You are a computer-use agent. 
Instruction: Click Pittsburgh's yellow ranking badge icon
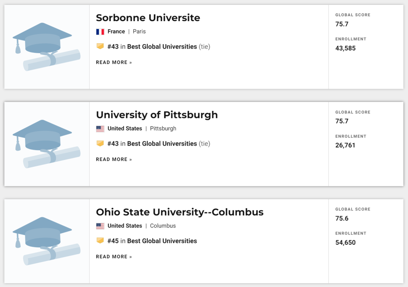(100, 143)
